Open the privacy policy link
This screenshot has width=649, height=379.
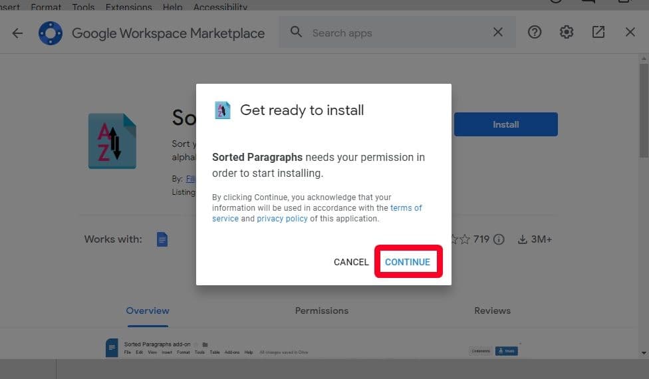point(282,219)
